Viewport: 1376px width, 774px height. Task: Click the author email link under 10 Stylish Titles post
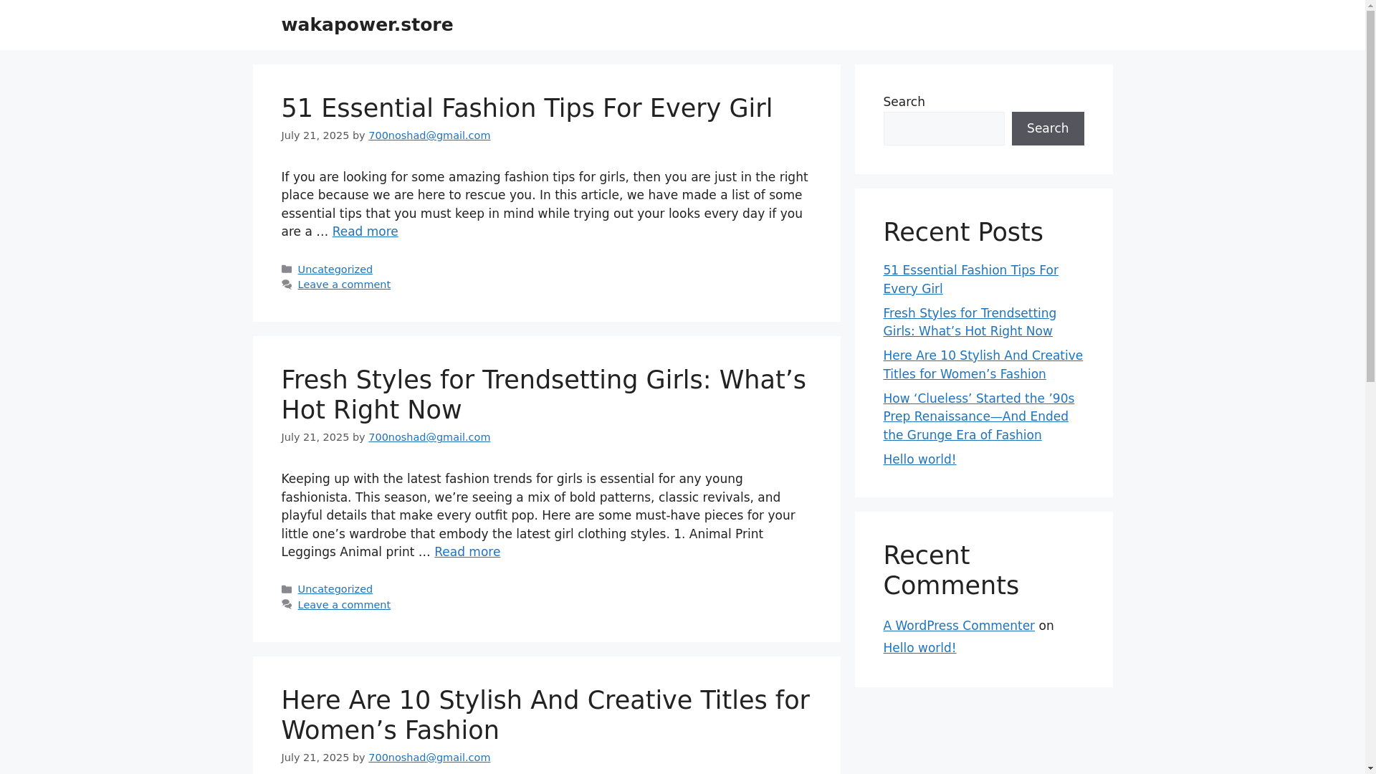click(x=429, y=758)
